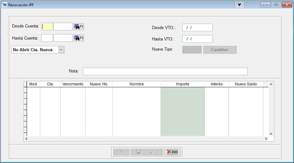
Task: Click the floppy disk save icon
Action: point(139,152)
